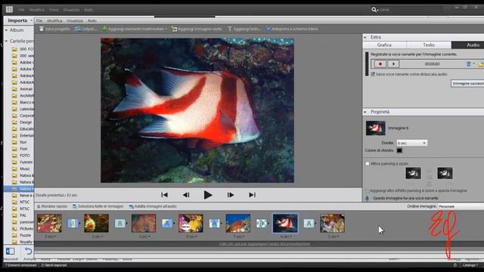Click Seleziona tutte le immagini button
The height and width of the screenshot is (272, 484).
98,206
